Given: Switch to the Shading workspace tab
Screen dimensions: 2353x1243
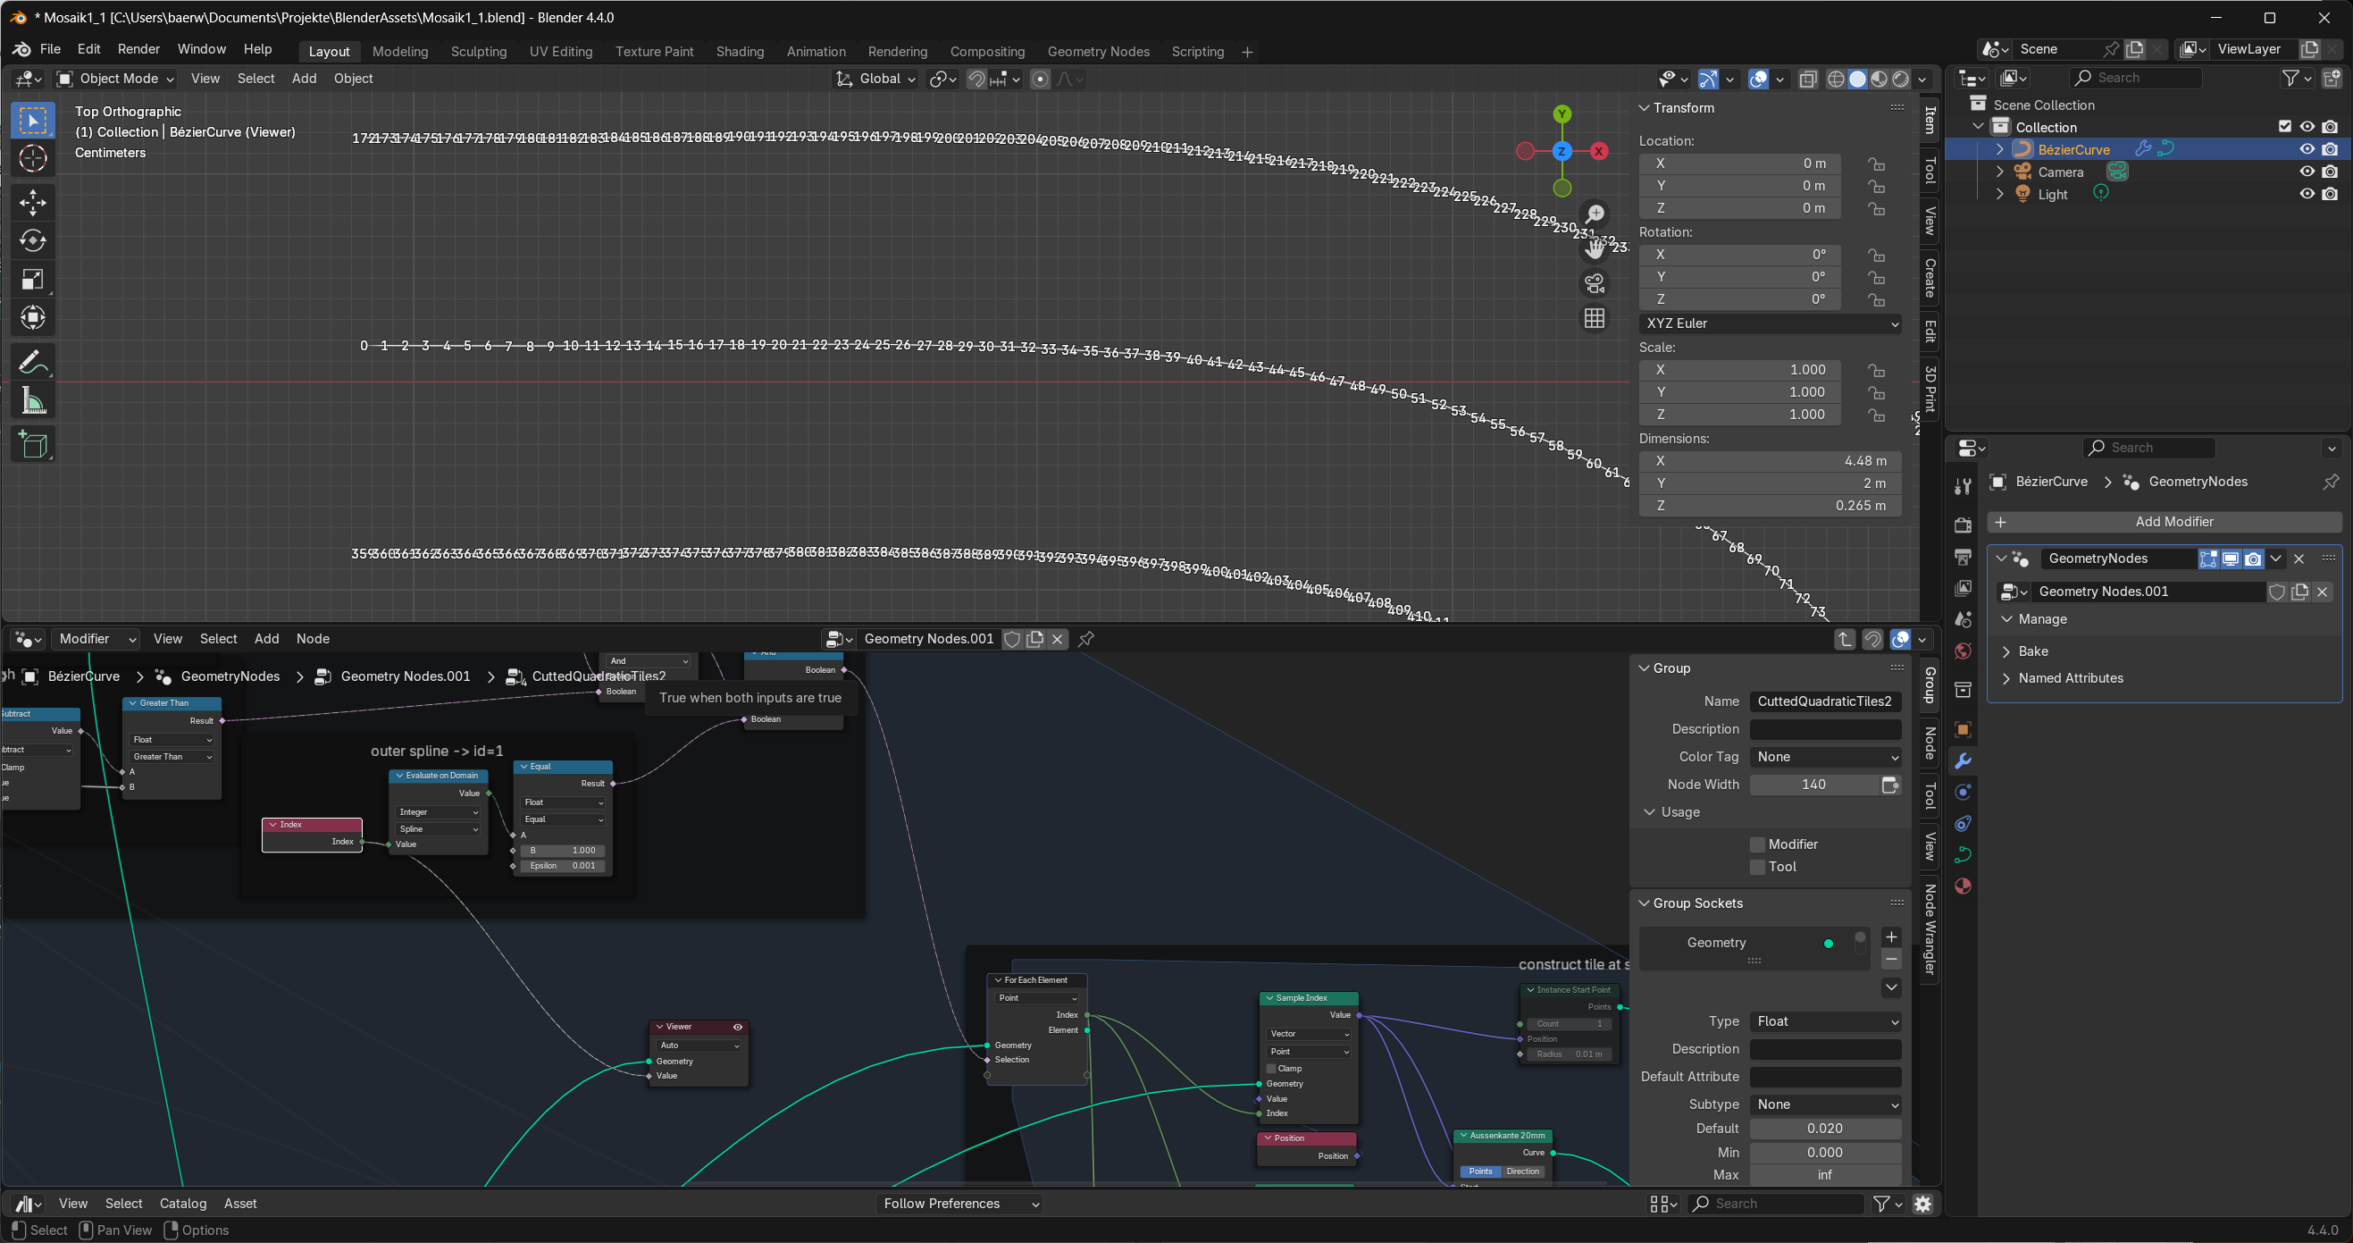Looking at the screenshot, I should point(739,51).
